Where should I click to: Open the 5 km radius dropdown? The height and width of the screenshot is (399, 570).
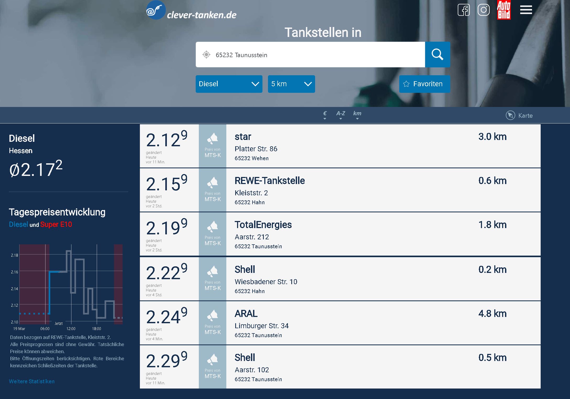coord(291,84)
